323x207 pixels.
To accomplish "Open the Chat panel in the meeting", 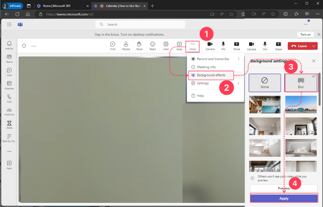I will (113, 46).
